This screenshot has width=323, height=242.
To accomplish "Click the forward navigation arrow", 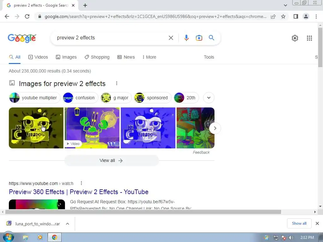I will pyautogui.click(x=17, y=16).
